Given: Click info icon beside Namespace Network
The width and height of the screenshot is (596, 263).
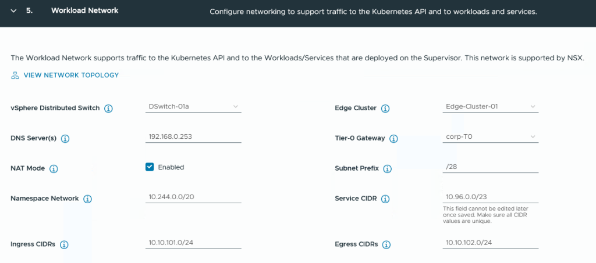Looking at the screenshot, I should point(87,199).
